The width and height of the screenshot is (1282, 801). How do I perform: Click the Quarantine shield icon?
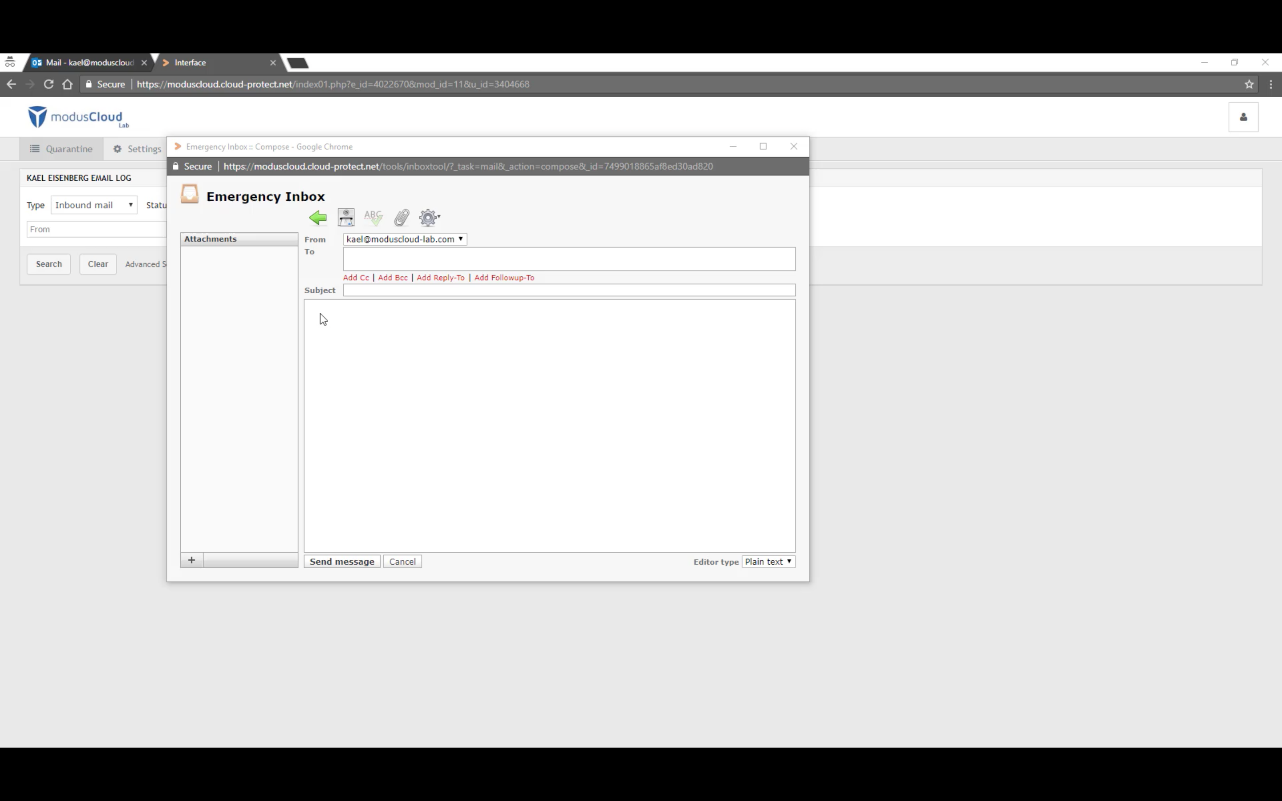tap(34, 149)
